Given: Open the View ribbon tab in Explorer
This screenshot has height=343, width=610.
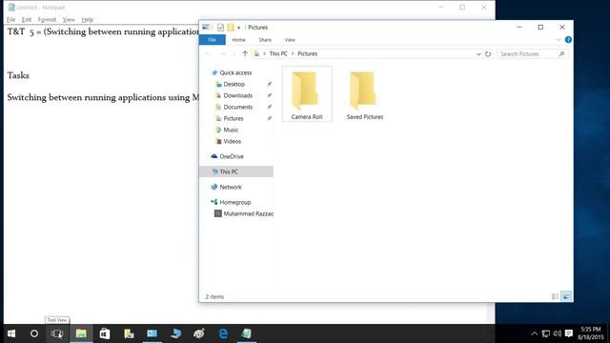Looking at the screenshot, I should pyautogui.click(x=290, y=40).
